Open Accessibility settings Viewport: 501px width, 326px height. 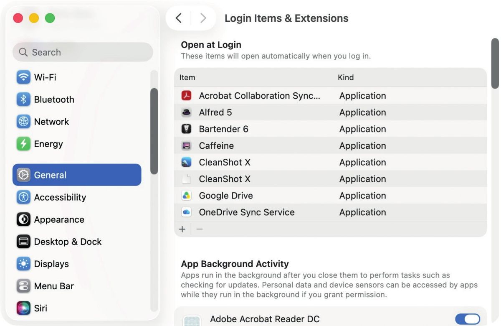(x=77, y=197)
